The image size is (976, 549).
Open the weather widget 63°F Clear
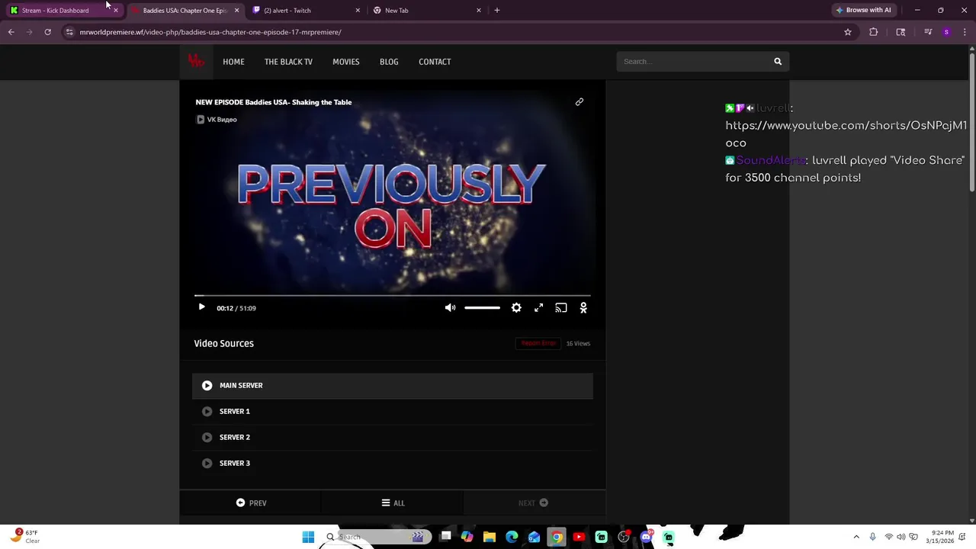pos(24,537)
